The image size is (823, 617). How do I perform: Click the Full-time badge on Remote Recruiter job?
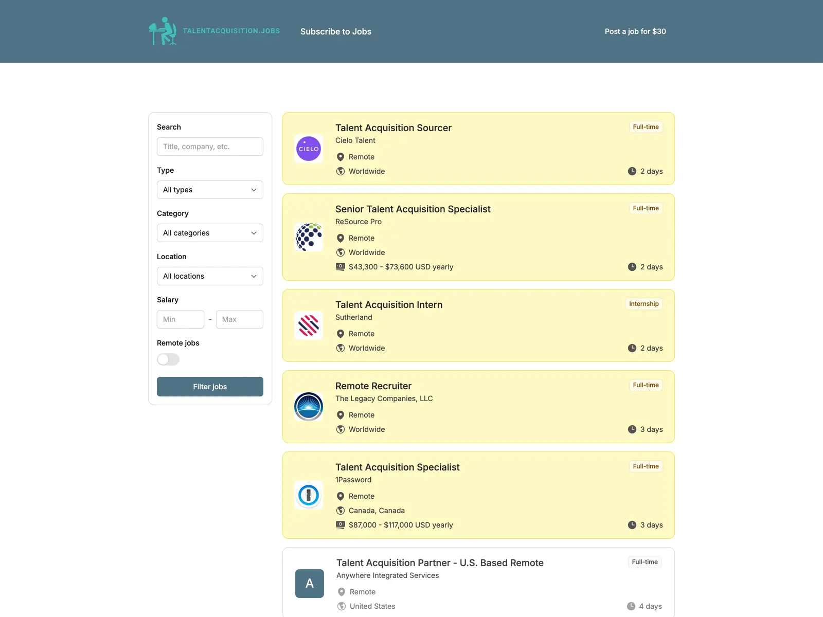[646, 385]
